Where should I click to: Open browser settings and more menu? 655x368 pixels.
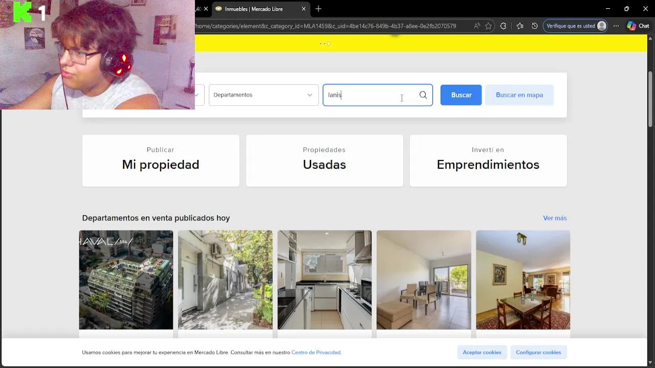[x=616, y=26]
